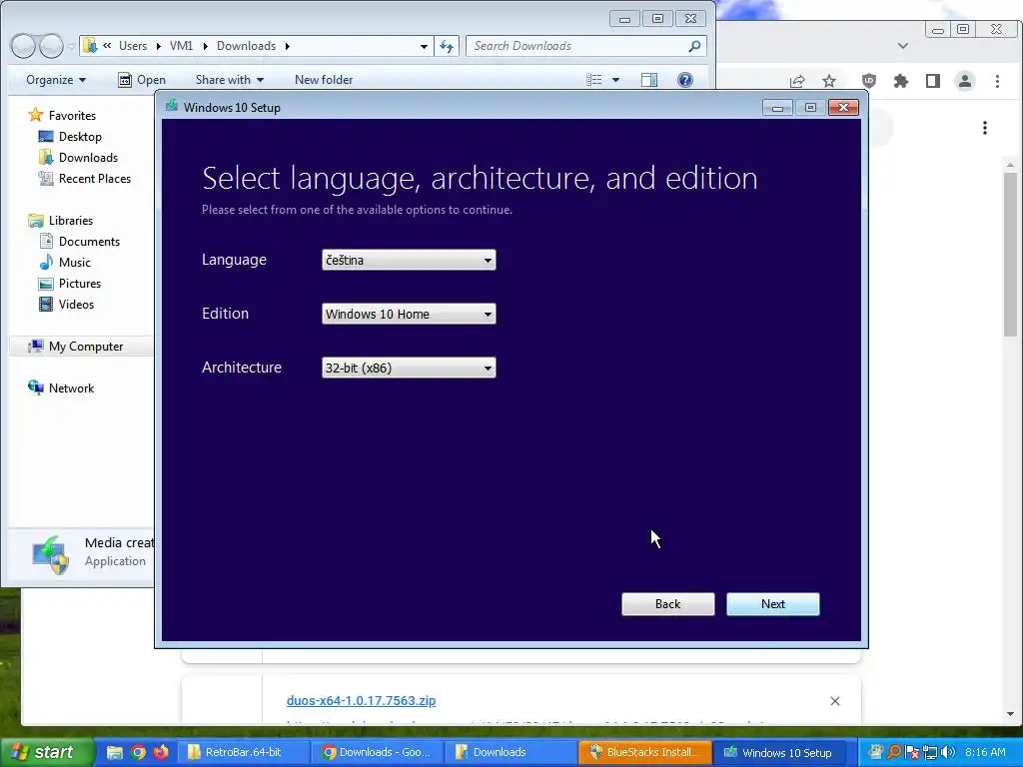Image resolution: width=1023 pixels, height=767 pixels.
Task: Open Chrome extensions puzzle icon
Action: pos(901,81)
